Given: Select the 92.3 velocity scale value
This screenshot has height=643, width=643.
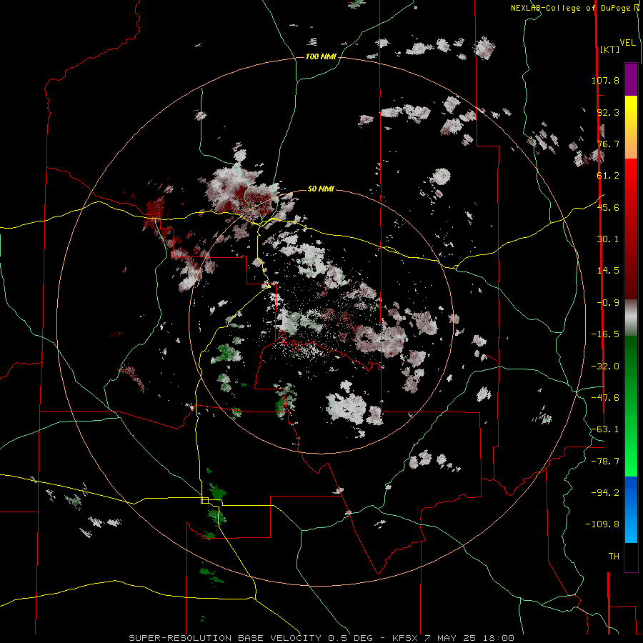Looking at the screenshot, I should (x=608, y=112).
